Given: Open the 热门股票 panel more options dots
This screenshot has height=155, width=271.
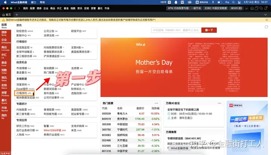Looking at the screenshot, I should click(157, 103).
